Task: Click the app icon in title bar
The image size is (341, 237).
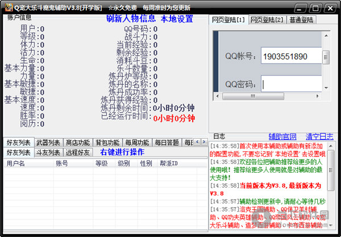Action: [x=9, y=7]
